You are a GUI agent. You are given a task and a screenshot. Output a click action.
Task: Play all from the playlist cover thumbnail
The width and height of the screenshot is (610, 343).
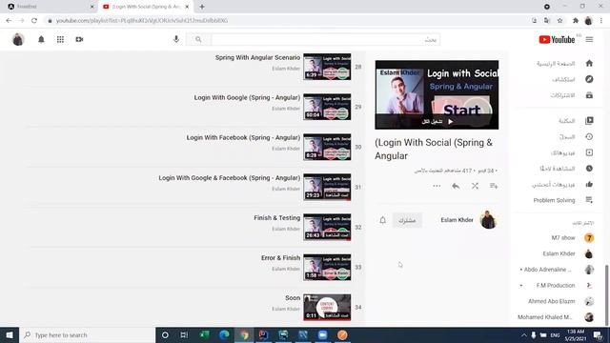click(x=437, y=95)
